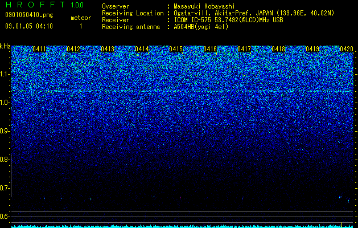The width and height of the screenshot is (358, 228).
Task: Select the 0415 time marker label
Action: click(176, 49)
